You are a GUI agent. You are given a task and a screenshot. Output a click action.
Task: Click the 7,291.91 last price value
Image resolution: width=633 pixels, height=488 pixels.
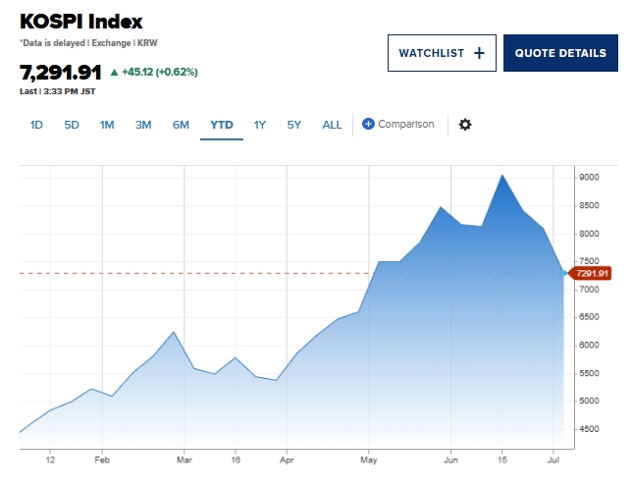point(61,73)
